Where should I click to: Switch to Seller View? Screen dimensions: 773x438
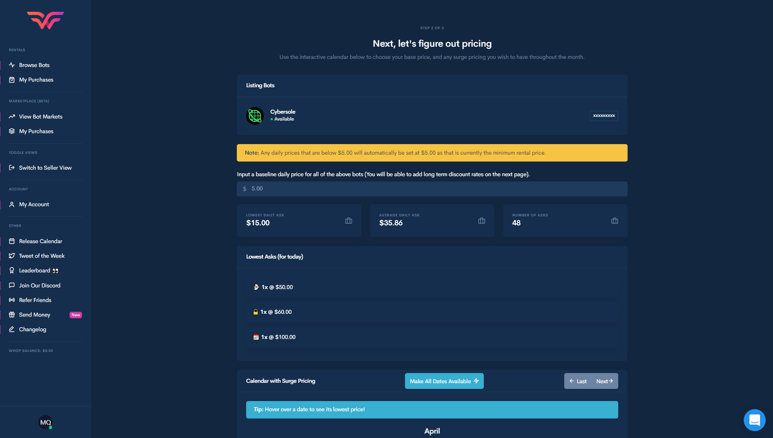coord(45,168)
